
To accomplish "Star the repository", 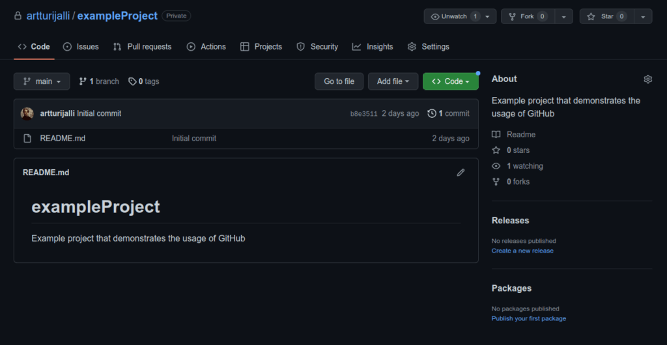I will pyautogui.click(x=607, y=16).
